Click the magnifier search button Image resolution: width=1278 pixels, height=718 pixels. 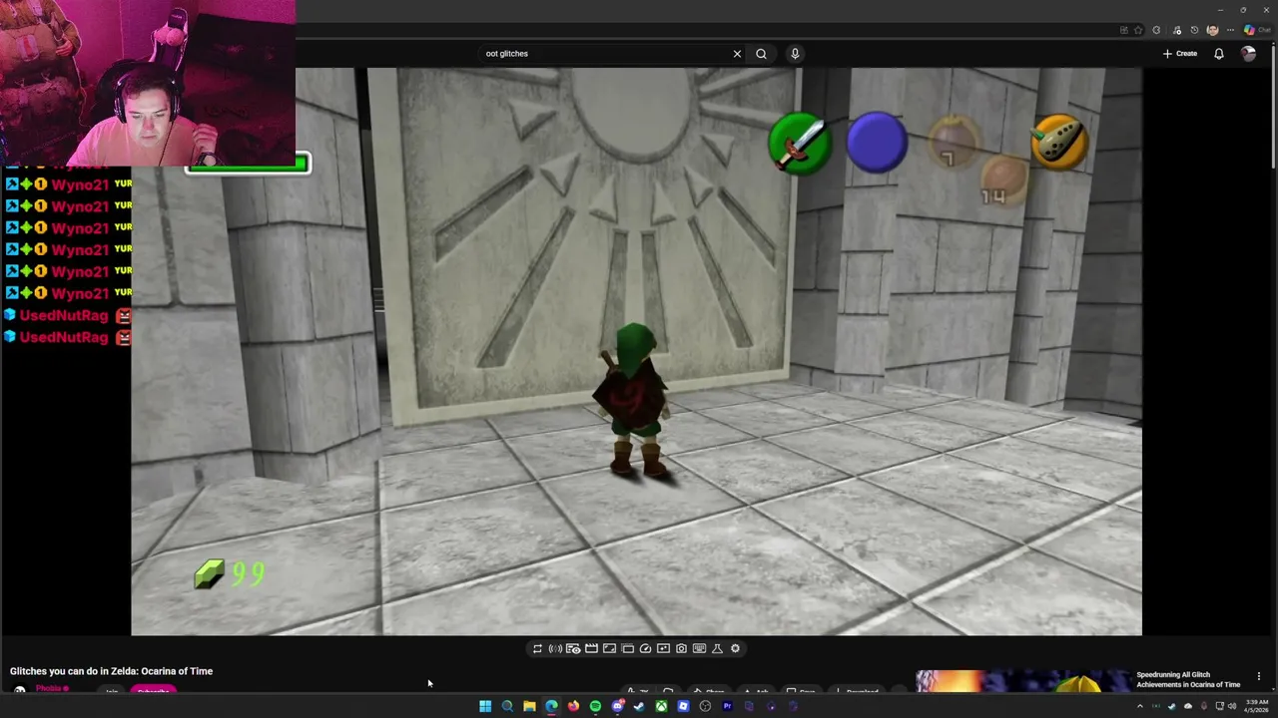coord(761,54)
